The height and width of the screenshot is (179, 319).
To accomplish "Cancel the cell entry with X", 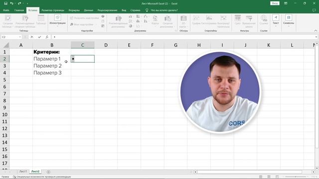I will (32, 37).
